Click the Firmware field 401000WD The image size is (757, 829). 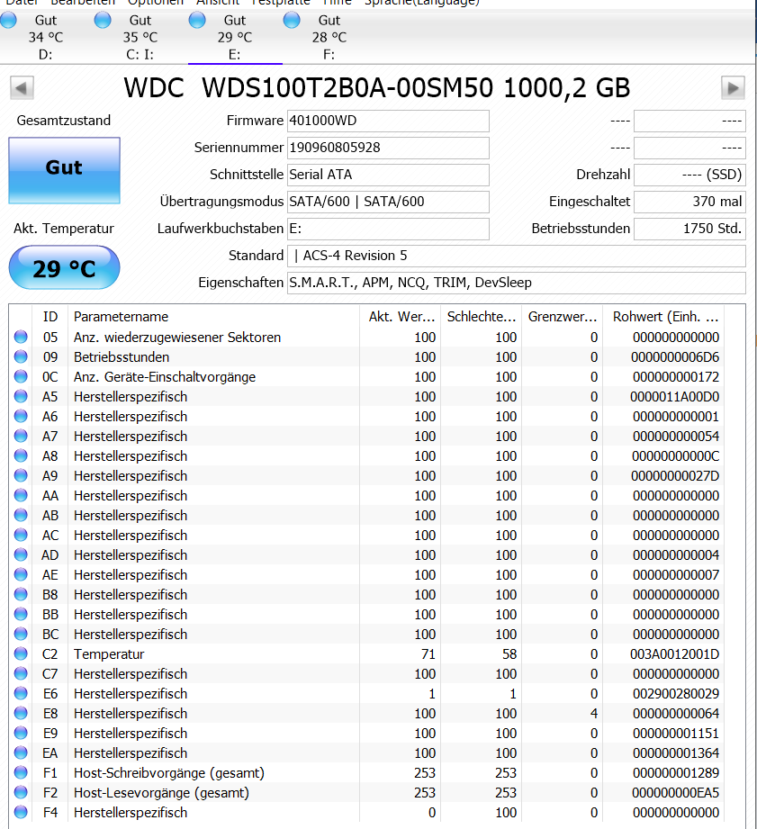pyautogui.click(x=388, y=121)
